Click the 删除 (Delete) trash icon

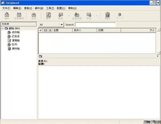click(x=108, y=16)
